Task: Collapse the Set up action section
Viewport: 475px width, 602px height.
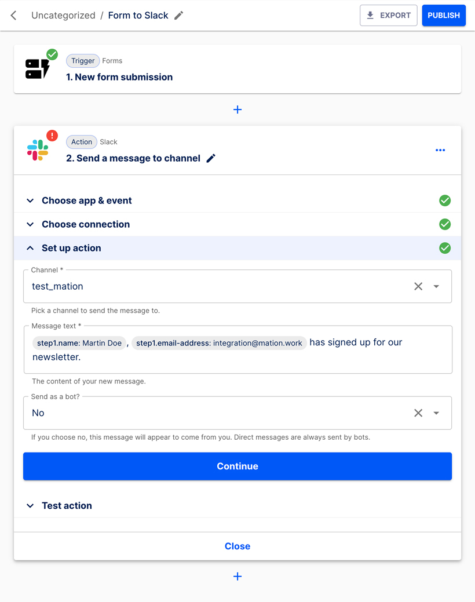Action: click(71, 248)
